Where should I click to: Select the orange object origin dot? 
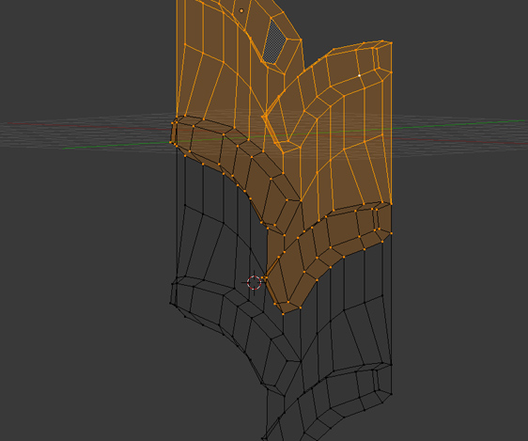click(x=241, y=10)
